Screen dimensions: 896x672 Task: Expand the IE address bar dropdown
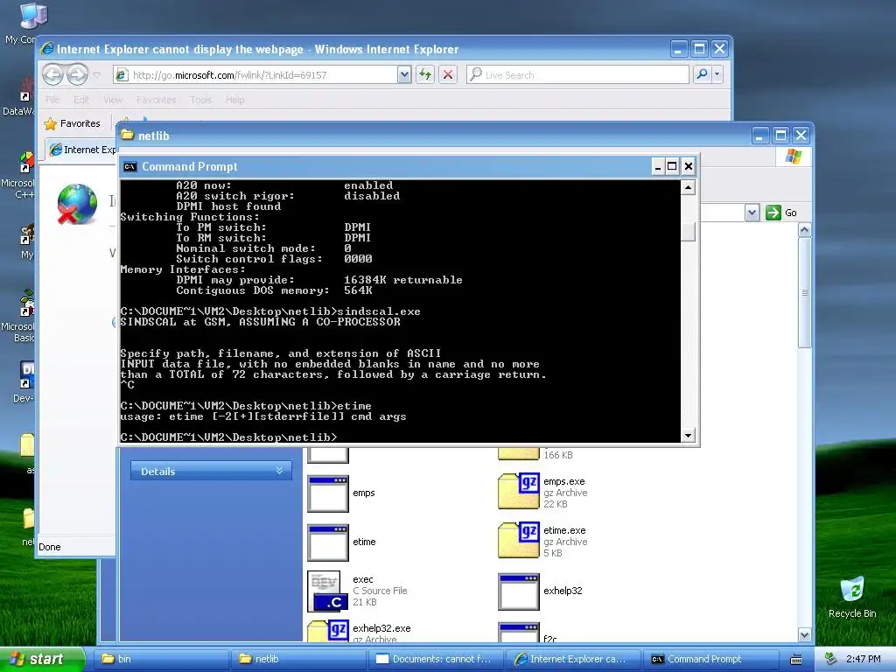(404, 74)
